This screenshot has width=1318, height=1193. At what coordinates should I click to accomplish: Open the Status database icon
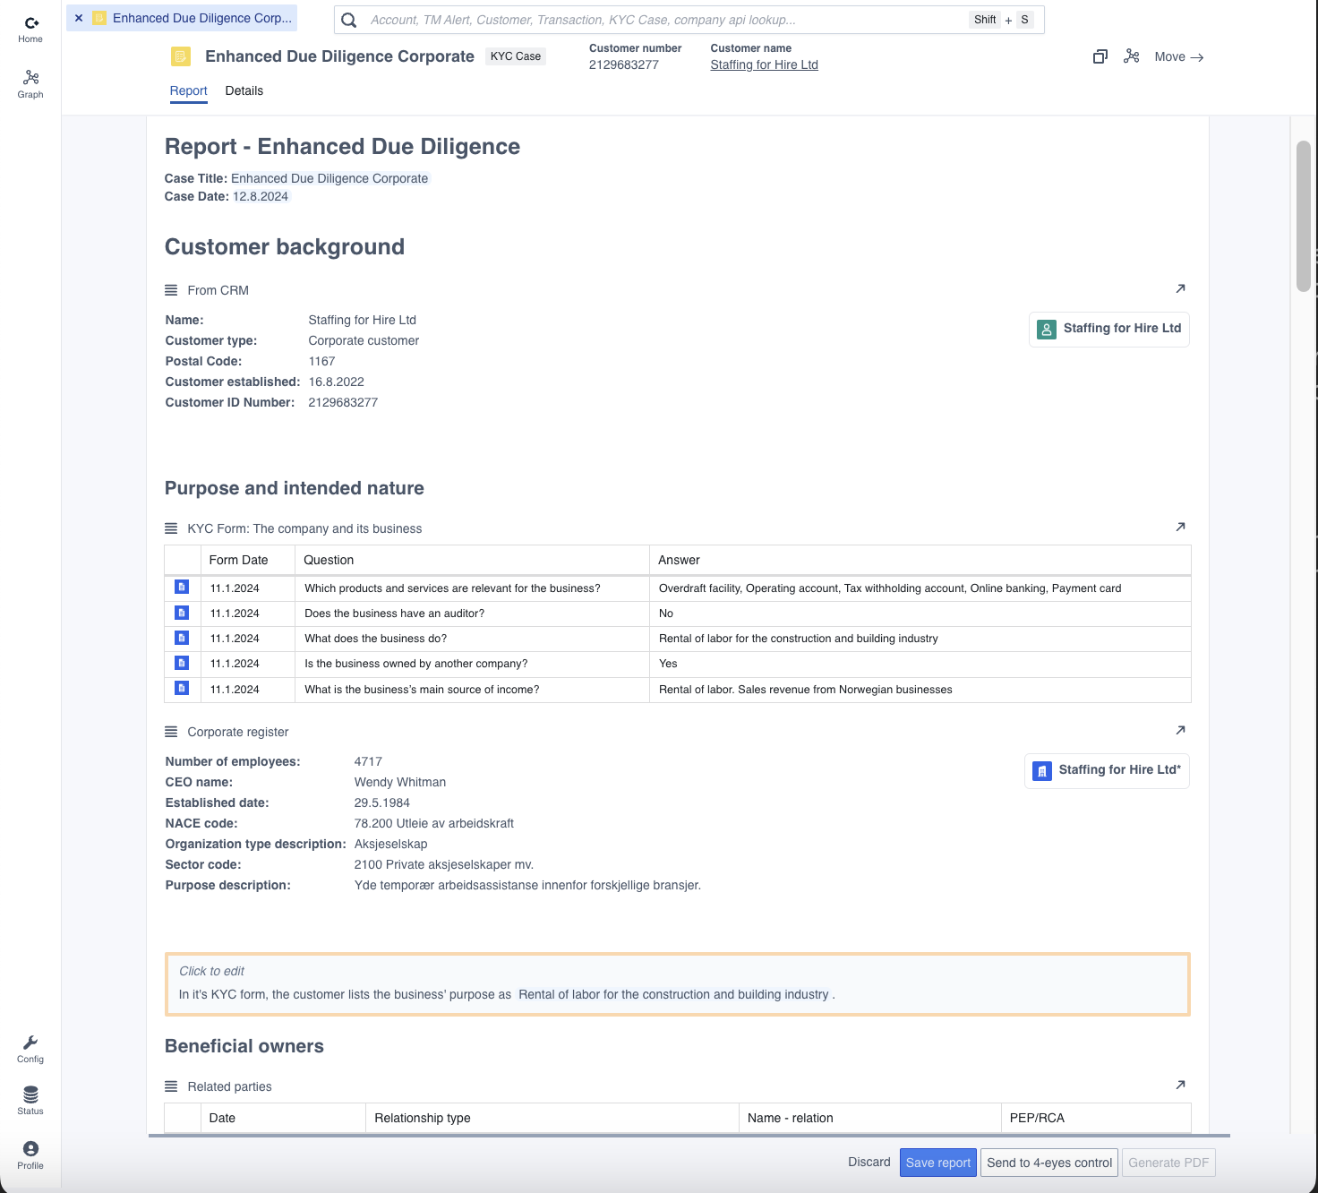30,1101
